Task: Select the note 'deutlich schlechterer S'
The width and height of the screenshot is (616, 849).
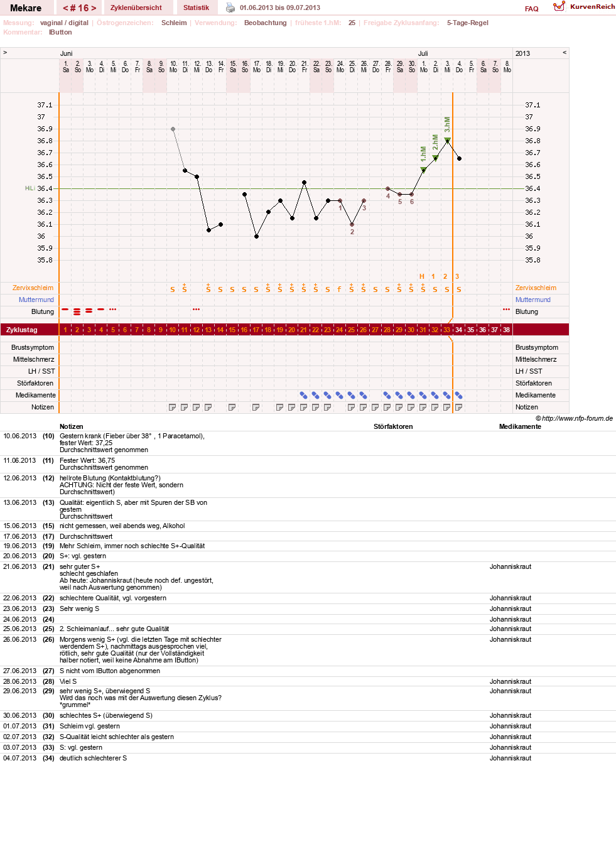Action: pyautogui.click(x=93, y=759)
